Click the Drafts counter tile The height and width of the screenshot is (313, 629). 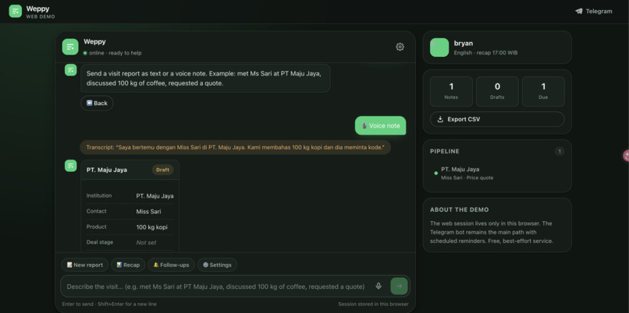(497, 91)
